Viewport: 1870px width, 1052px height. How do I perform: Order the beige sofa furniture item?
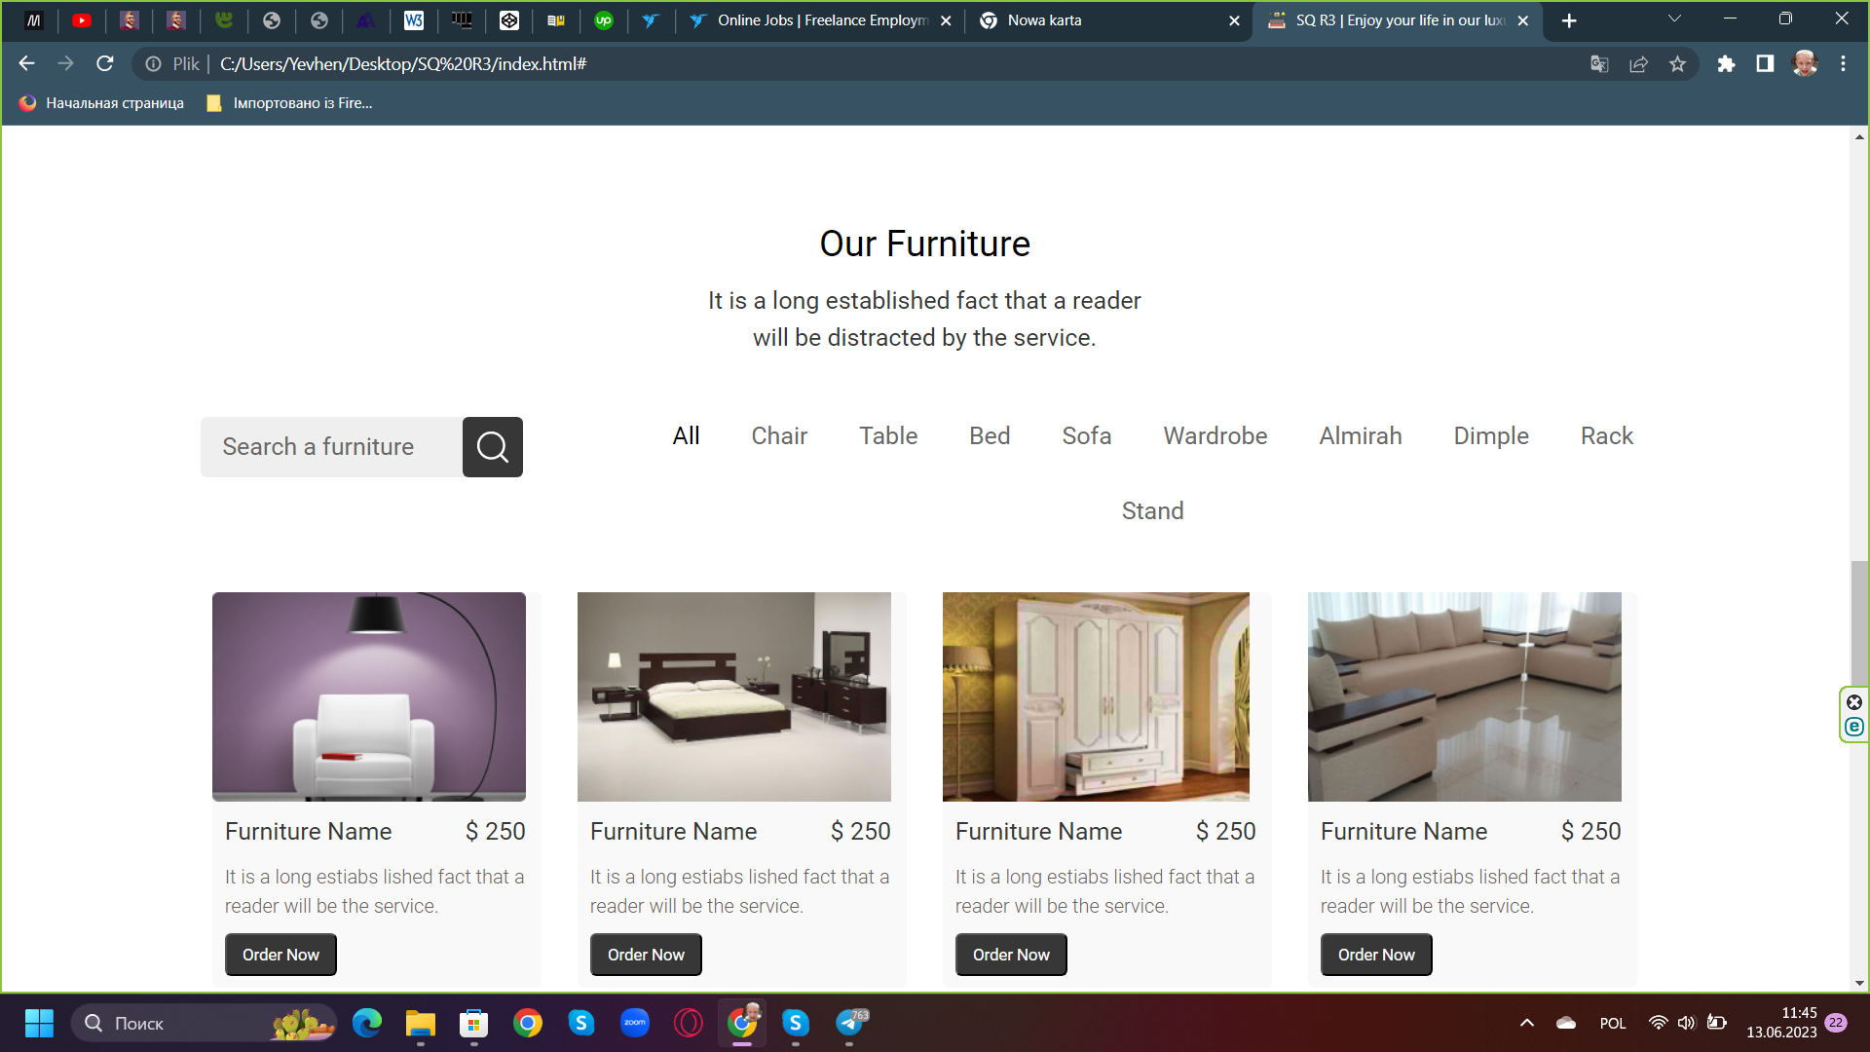[1376, 955]
